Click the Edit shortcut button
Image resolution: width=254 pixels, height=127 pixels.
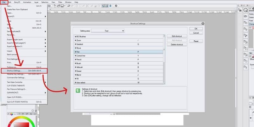177,36
